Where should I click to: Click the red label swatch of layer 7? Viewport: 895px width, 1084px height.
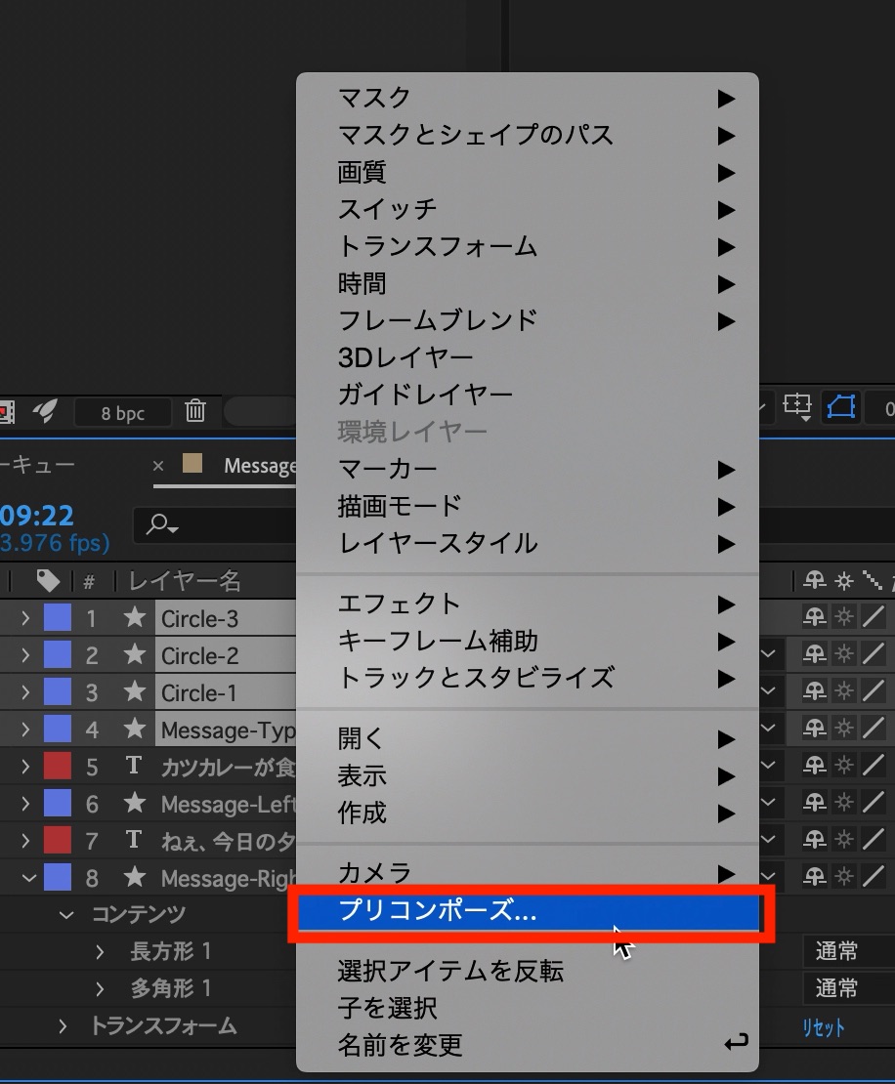click(58, 842)
